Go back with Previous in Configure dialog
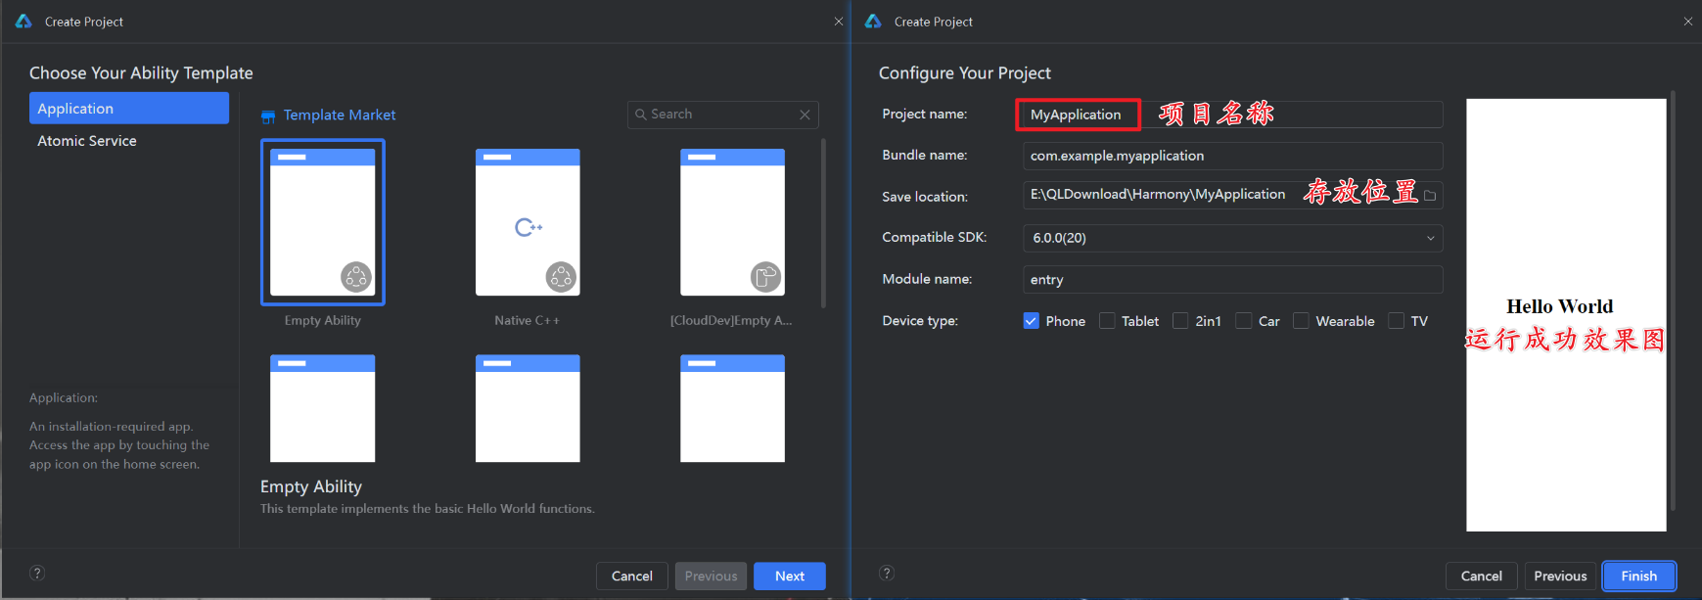1702x600 pixels. (x=1560, y=577)
